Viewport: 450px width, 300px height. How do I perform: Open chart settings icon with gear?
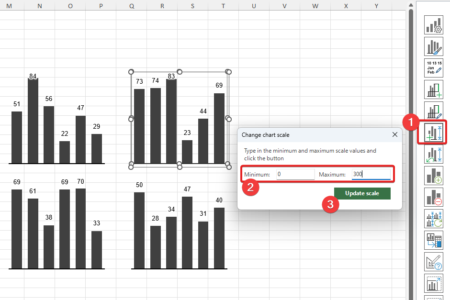(x=434, y=25)
